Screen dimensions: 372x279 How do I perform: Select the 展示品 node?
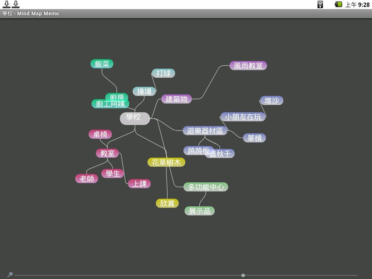coord(199,211)
